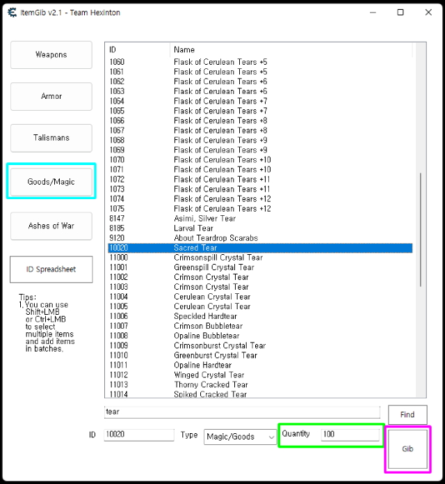Select Thorny Cracked Tear row
Viewport: 445px width, 484px height.
(260, 384)
